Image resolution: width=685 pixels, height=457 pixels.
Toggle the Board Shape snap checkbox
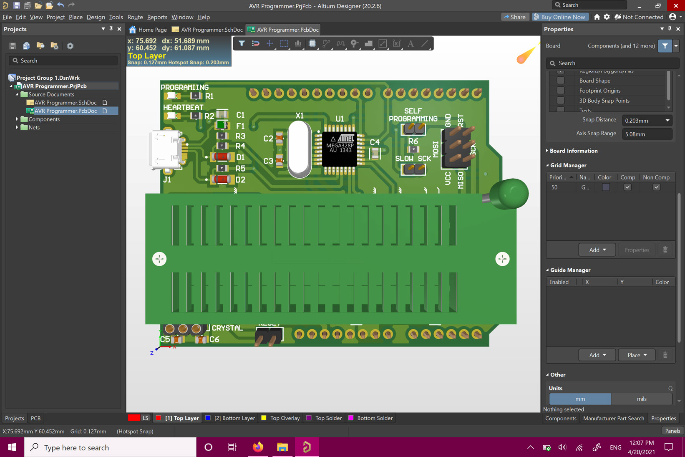pyautogui.click(x=561, y=81)
